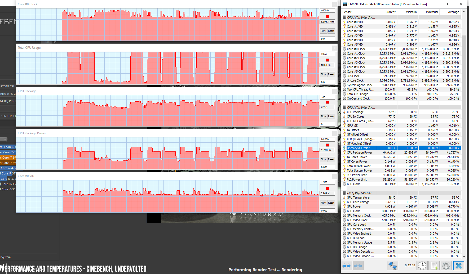Screen dimensions: 469x274
Task: Click the Sensor column header
Action: pos(359,12)
